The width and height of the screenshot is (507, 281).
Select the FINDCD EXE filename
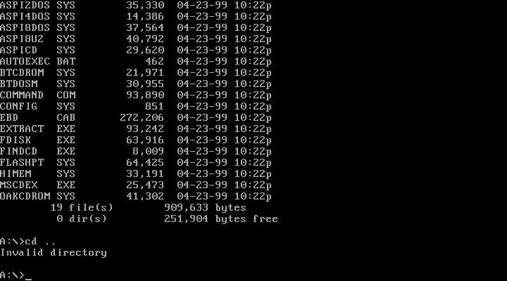(37, 151)
